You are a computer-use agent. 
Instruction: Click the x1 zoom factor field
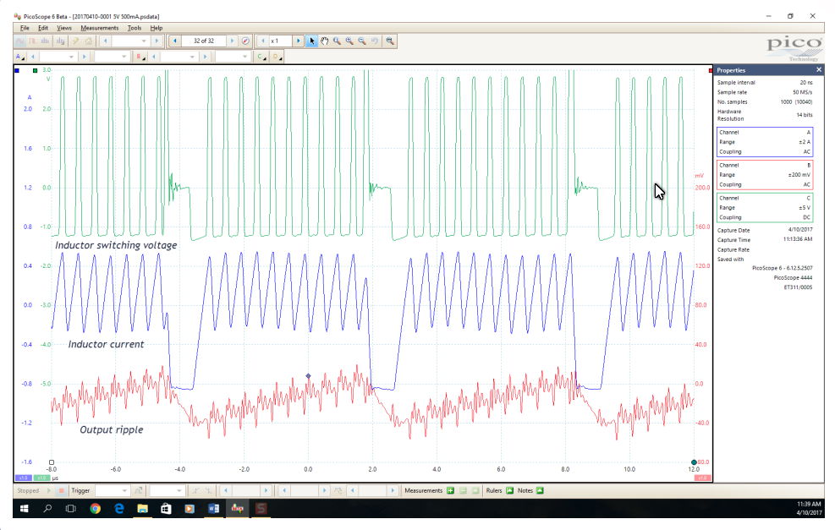click(x=281, y=41)
